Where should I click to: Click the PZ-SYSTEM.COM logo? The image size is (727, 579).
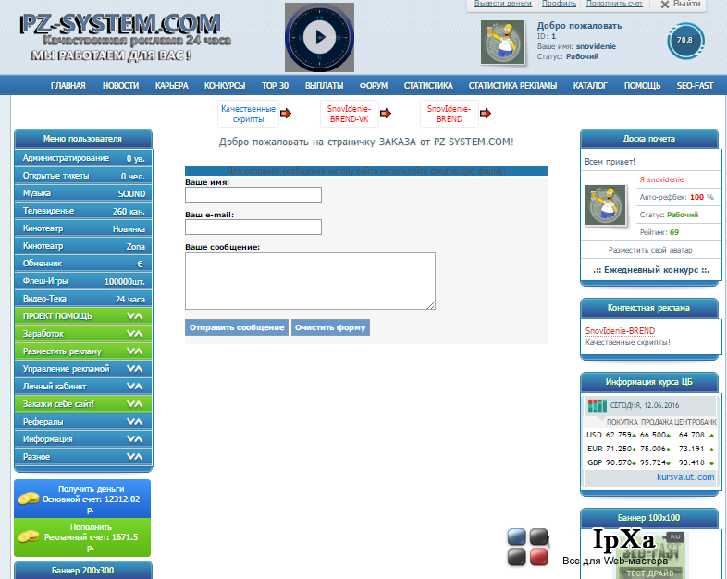tap(119, 24)
